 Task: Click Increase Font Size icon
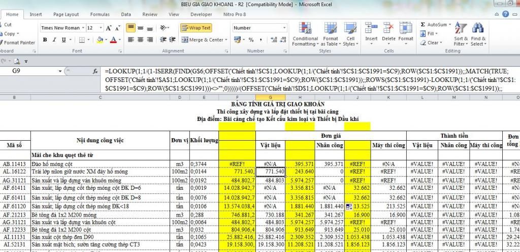click(109, 28)
